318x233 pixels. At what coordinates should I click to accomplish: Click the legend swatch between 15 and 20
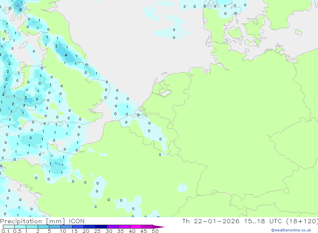coord(78,227)
